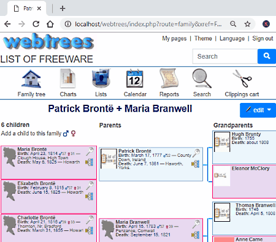This screenshot has height=242, width=276.
Task: Click the Search input field
Action: click(x=225, y=56)
